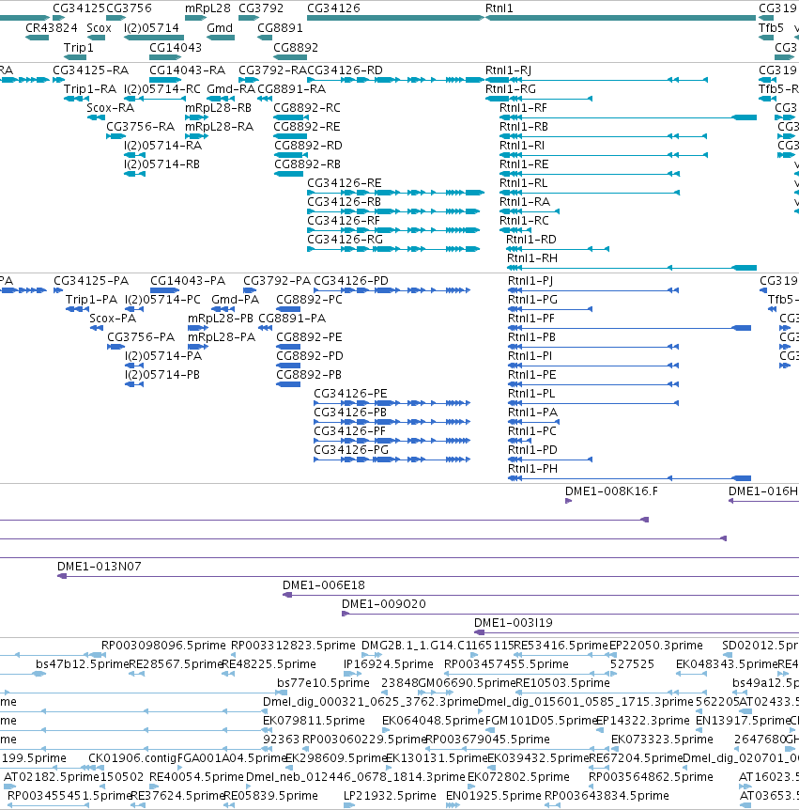This screenshot has height=810, width=799.
Task: Click BAC clone DME1-006E18
Action: point(324,585)
